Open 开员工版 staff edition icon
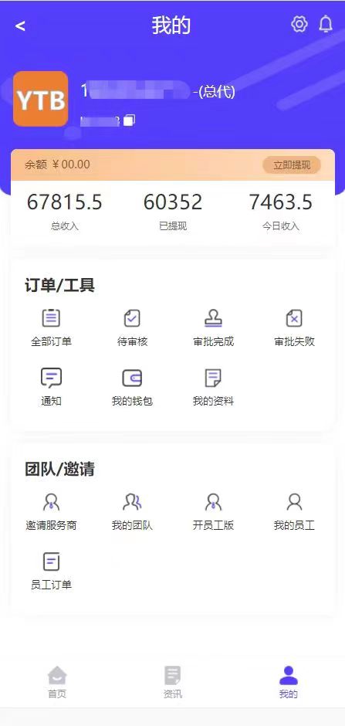 [213, 502]
